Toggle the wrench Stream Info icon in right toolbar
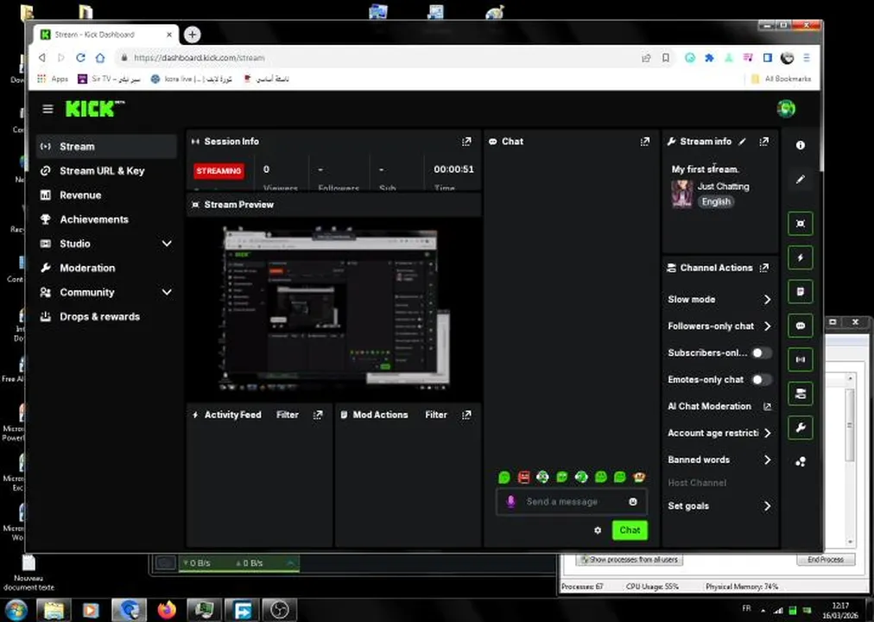874x622 pixels. (801, 428)
